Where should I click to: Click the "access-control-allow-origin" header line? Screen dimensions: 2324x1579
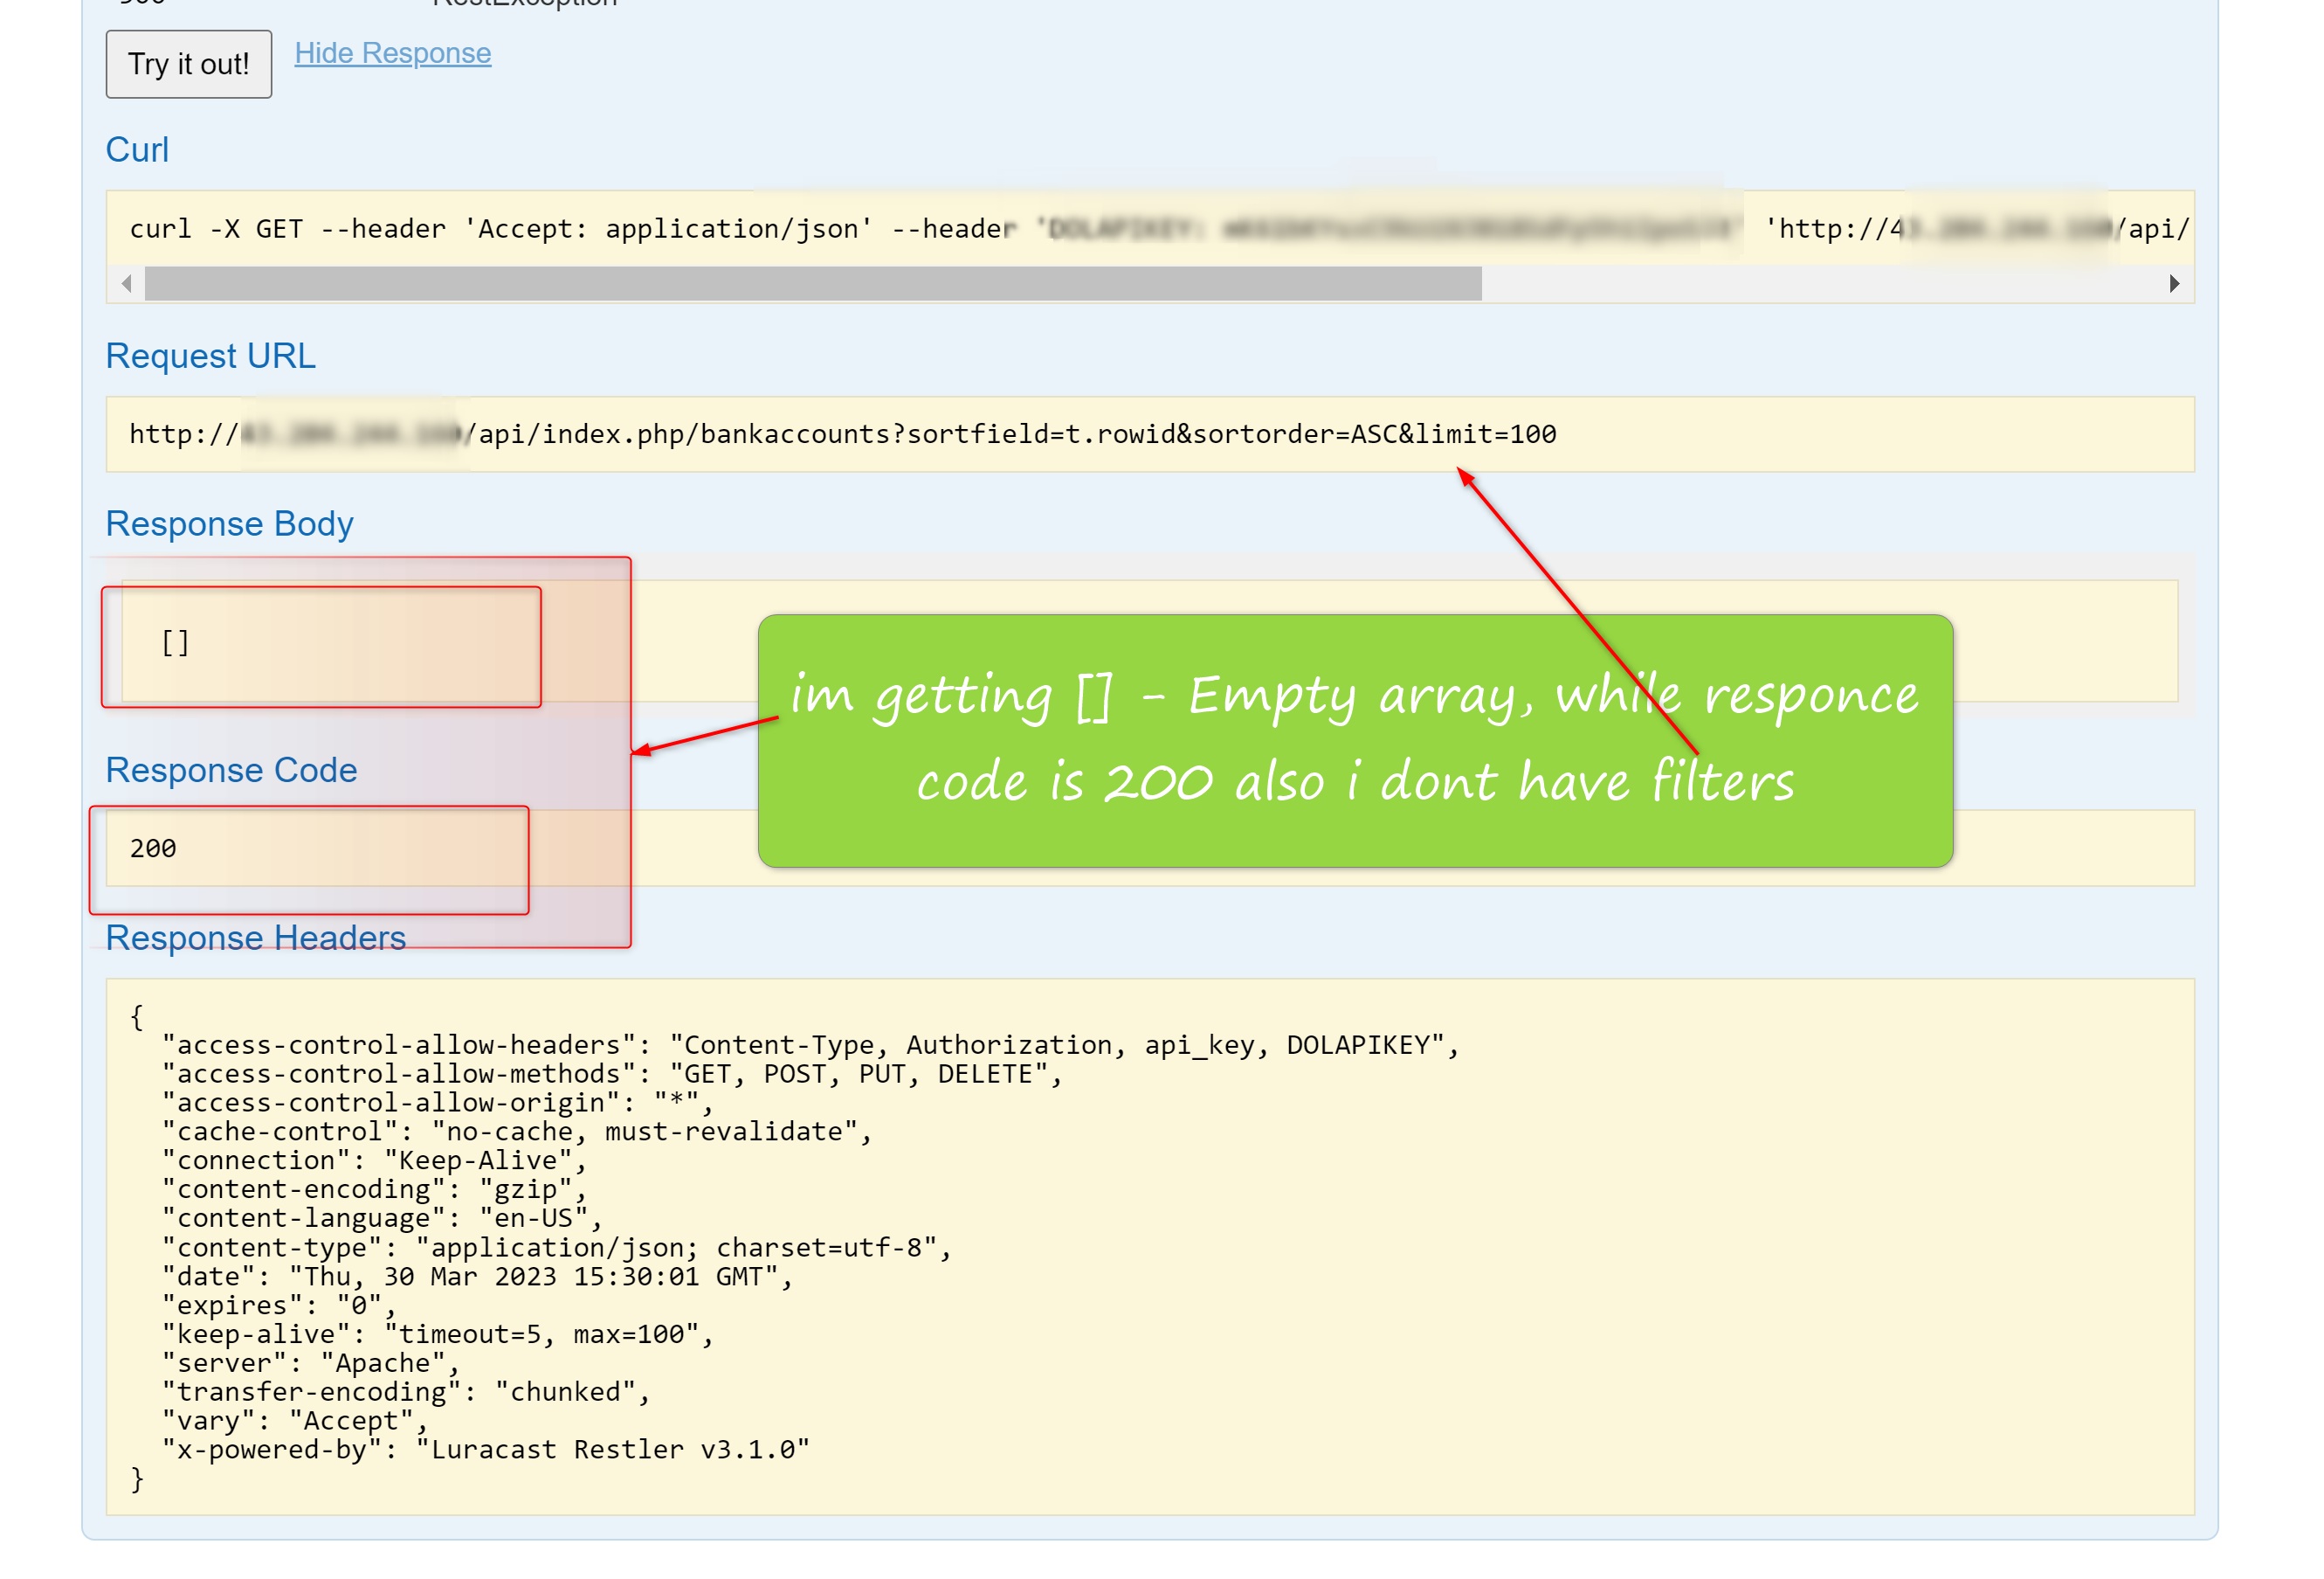(438, 1104)
